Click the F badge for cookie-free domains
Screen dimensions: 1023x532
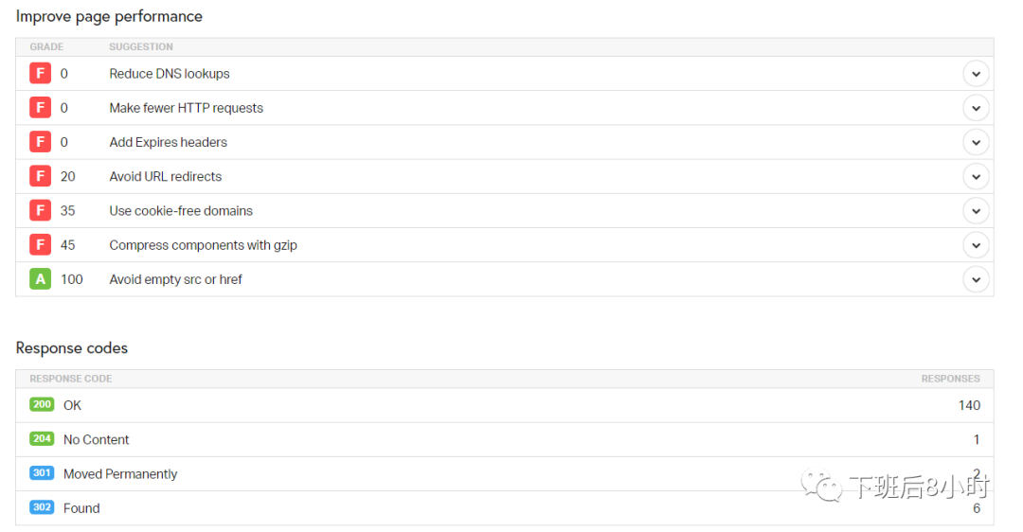tap(41, 210)
